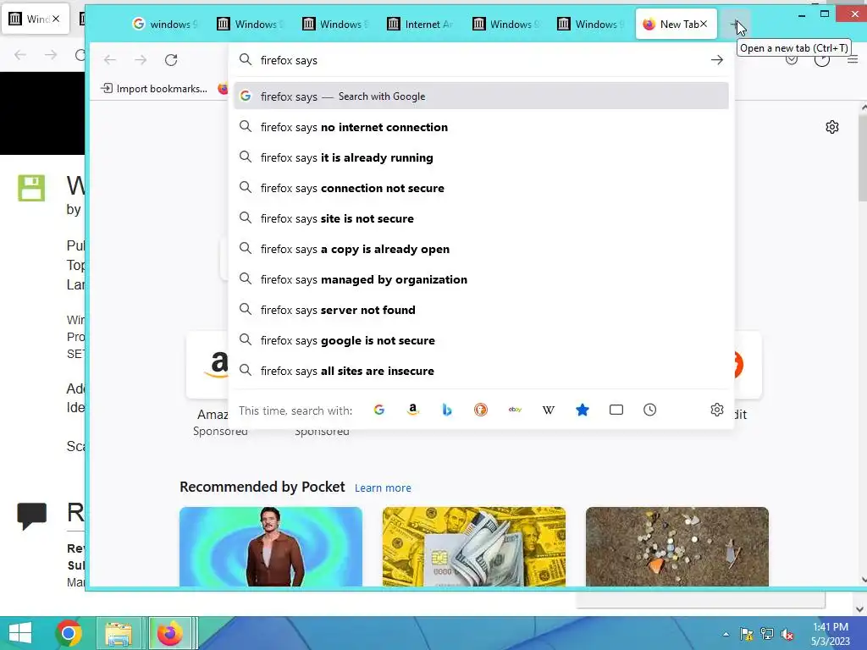Click green floppy disk icon in background page

point(31,188)
